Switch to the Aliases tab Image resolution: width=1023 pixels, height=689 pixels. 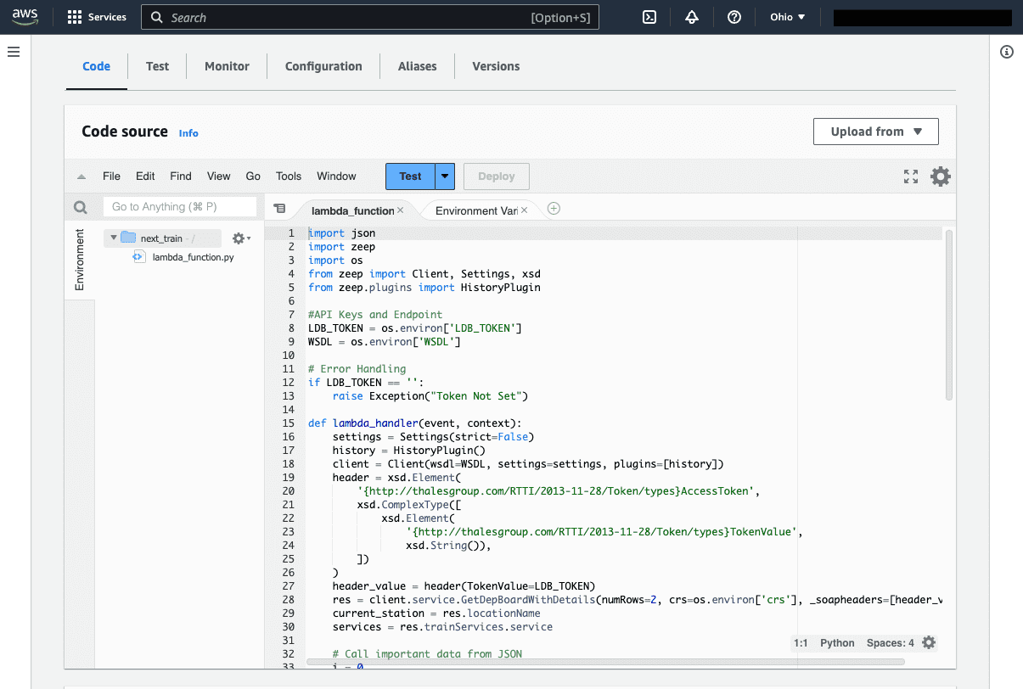point(418,66)
